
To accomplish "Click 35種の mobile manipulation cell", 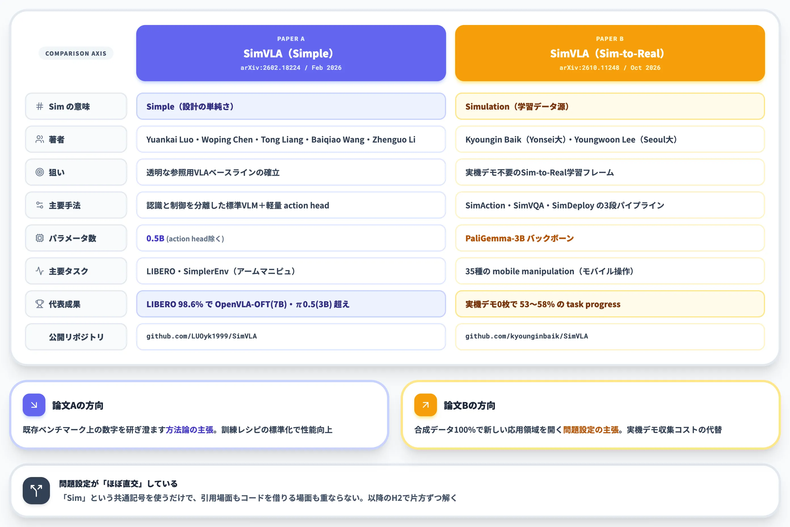I will [x=610, y=271].
